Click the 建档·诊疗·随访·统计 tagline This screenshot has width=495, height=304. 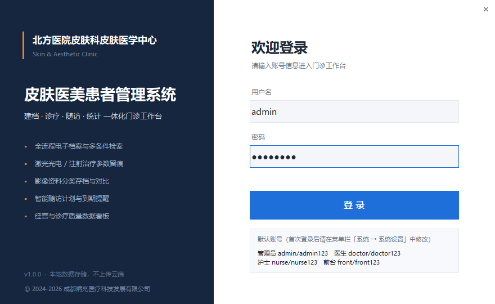[x=93, y=117]
